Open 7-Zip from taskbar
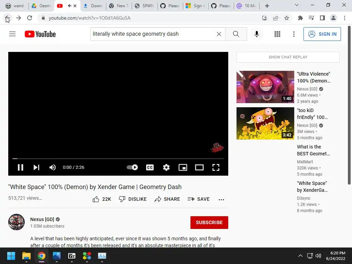This screenshot has height=264, width=352. [71, 256]
